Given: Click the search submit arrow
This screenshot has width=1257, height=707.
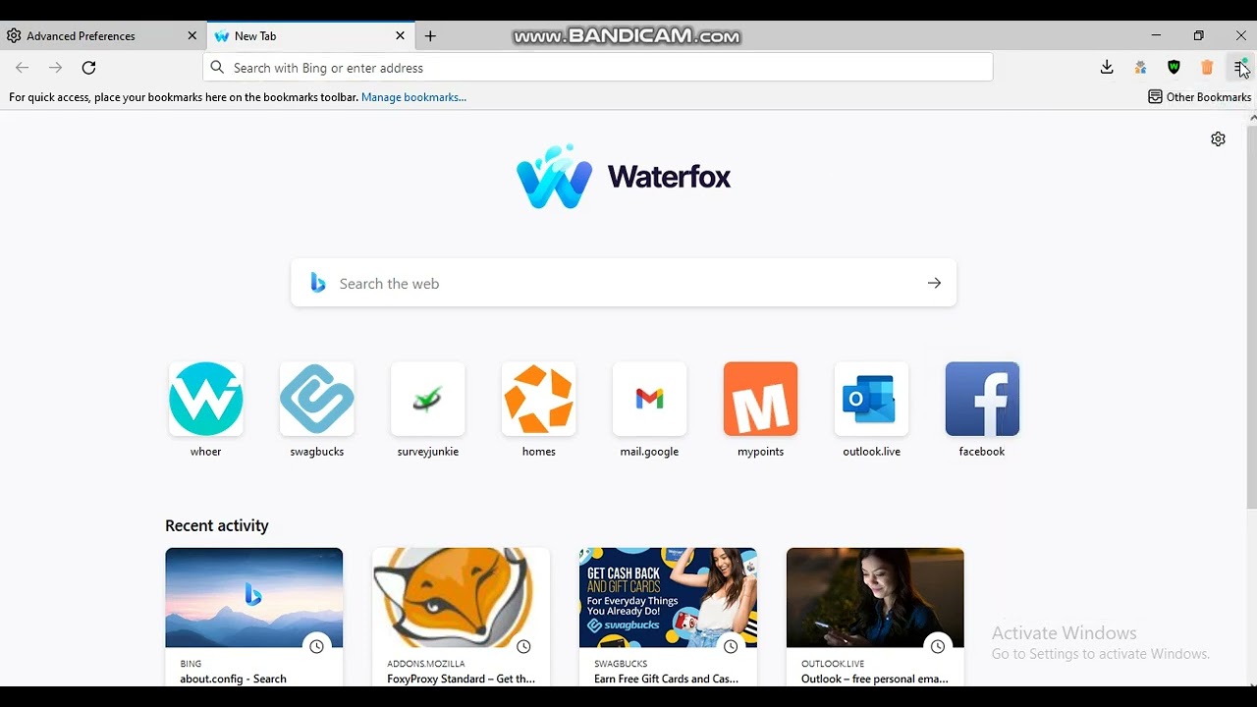Looking at the screenshot, I should click(934, 283).
